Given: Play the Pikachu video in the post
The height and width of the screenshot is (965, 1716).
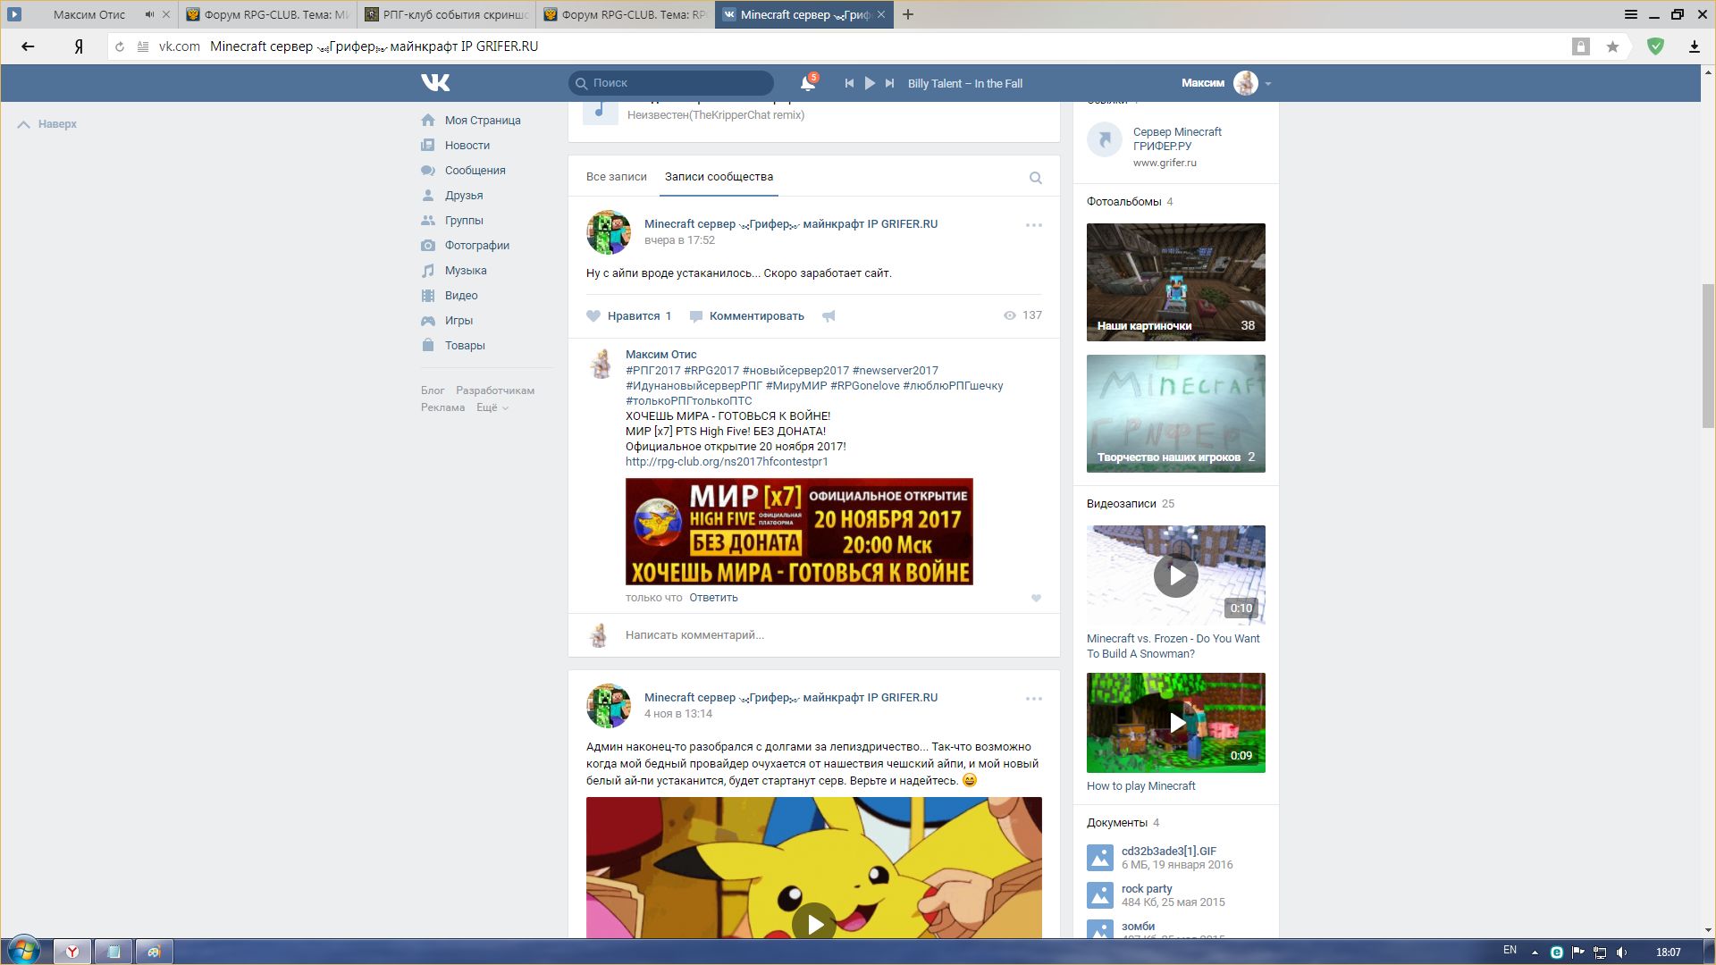Looking at the screenshot, I should click(x=814, y=923).
